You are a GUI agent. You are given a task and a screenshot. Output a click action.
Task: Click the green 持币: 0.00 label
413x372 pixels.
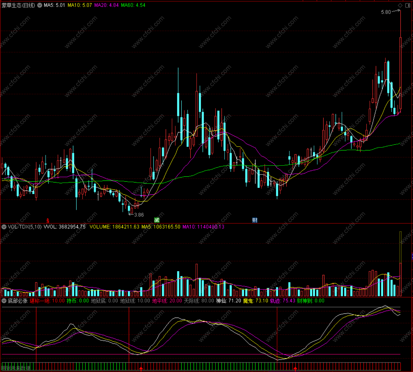tap(78, 301)
